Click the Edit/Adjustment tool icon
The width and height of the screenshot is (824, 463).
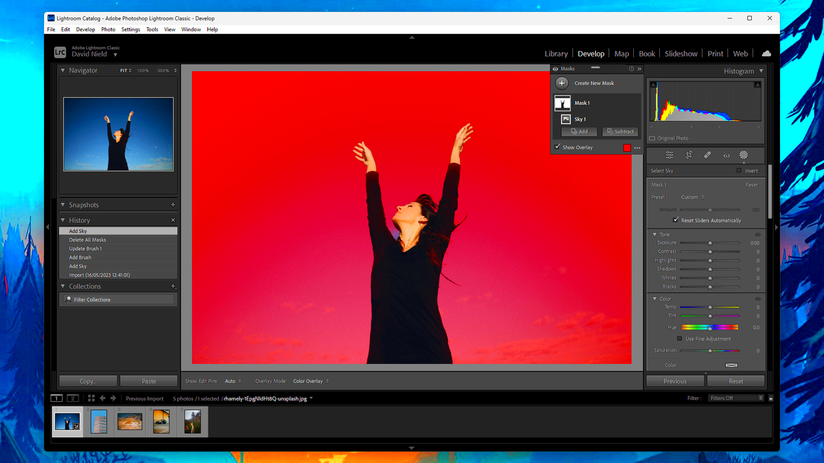click(669, 154)
